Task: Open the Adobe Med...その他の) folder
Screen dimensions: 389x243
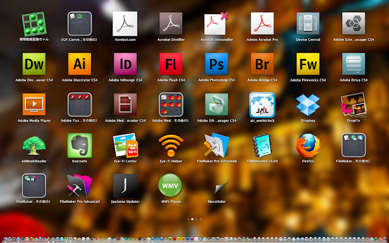Action: pos(171,104)
